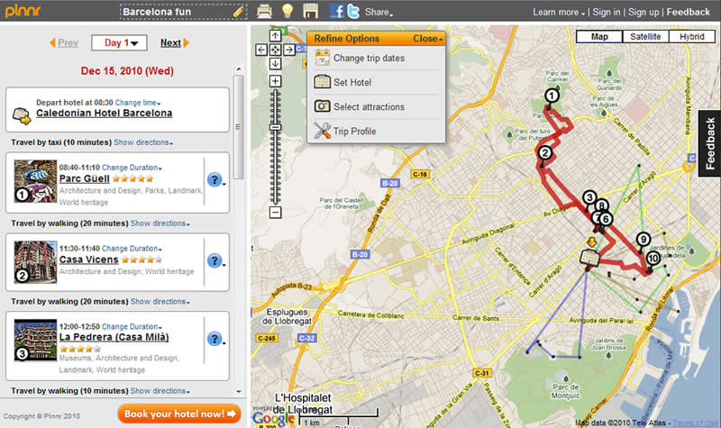Zoom out with the minus button
Screen dimensions: 721x428
(x=275, y=213)
